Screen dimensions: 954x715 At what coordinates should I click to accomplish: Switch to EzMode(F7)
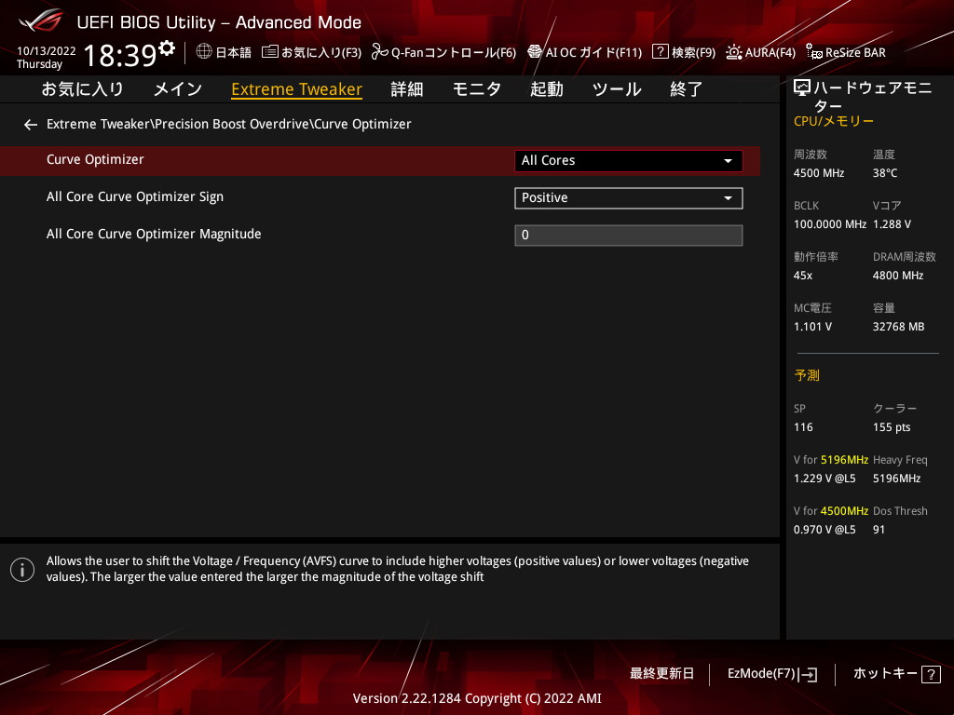point(762,674)
